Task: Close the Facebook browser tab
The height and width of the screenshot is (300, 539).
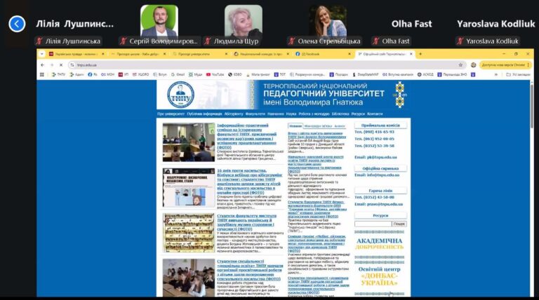Action: tap(350, 54)
